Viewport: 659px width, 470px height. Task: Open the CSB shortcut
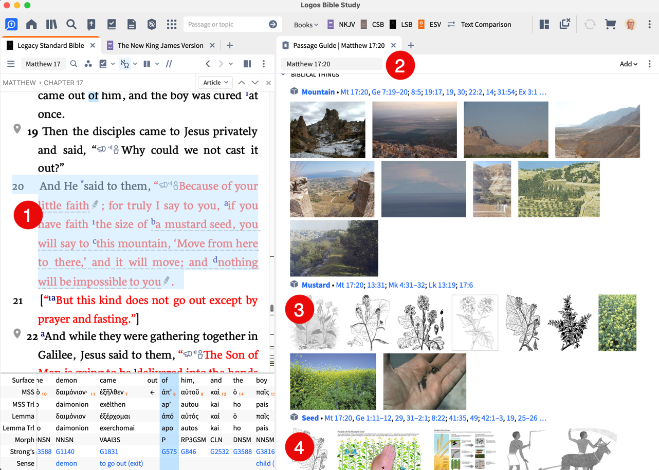(372, 25)
